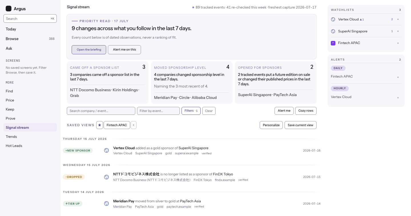
Task: Save current view
Action: [x=301, y=125]
